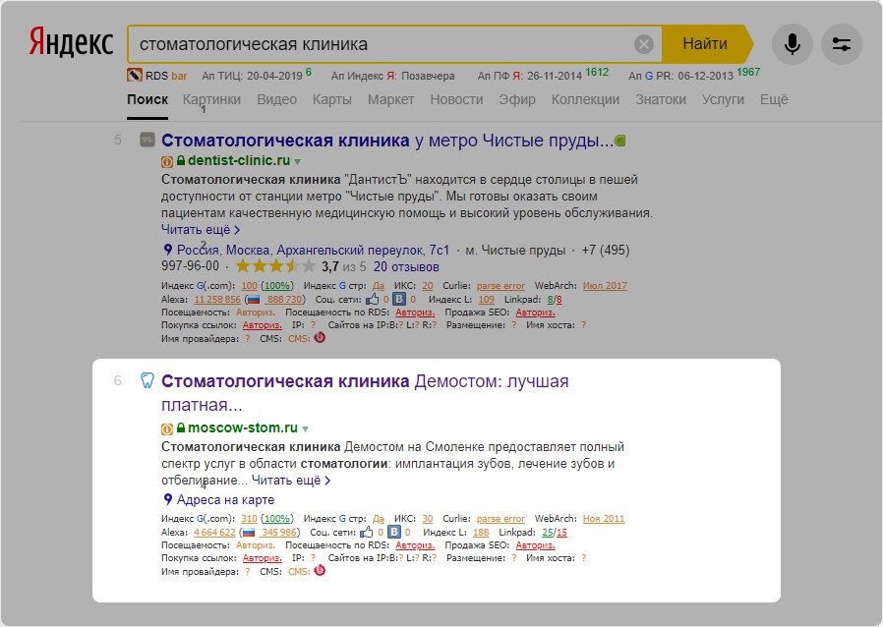Click Index G value 310 for moscow-stom
Image resolution: width=883 pixels, height=627 pixels.
pos(249,518)
